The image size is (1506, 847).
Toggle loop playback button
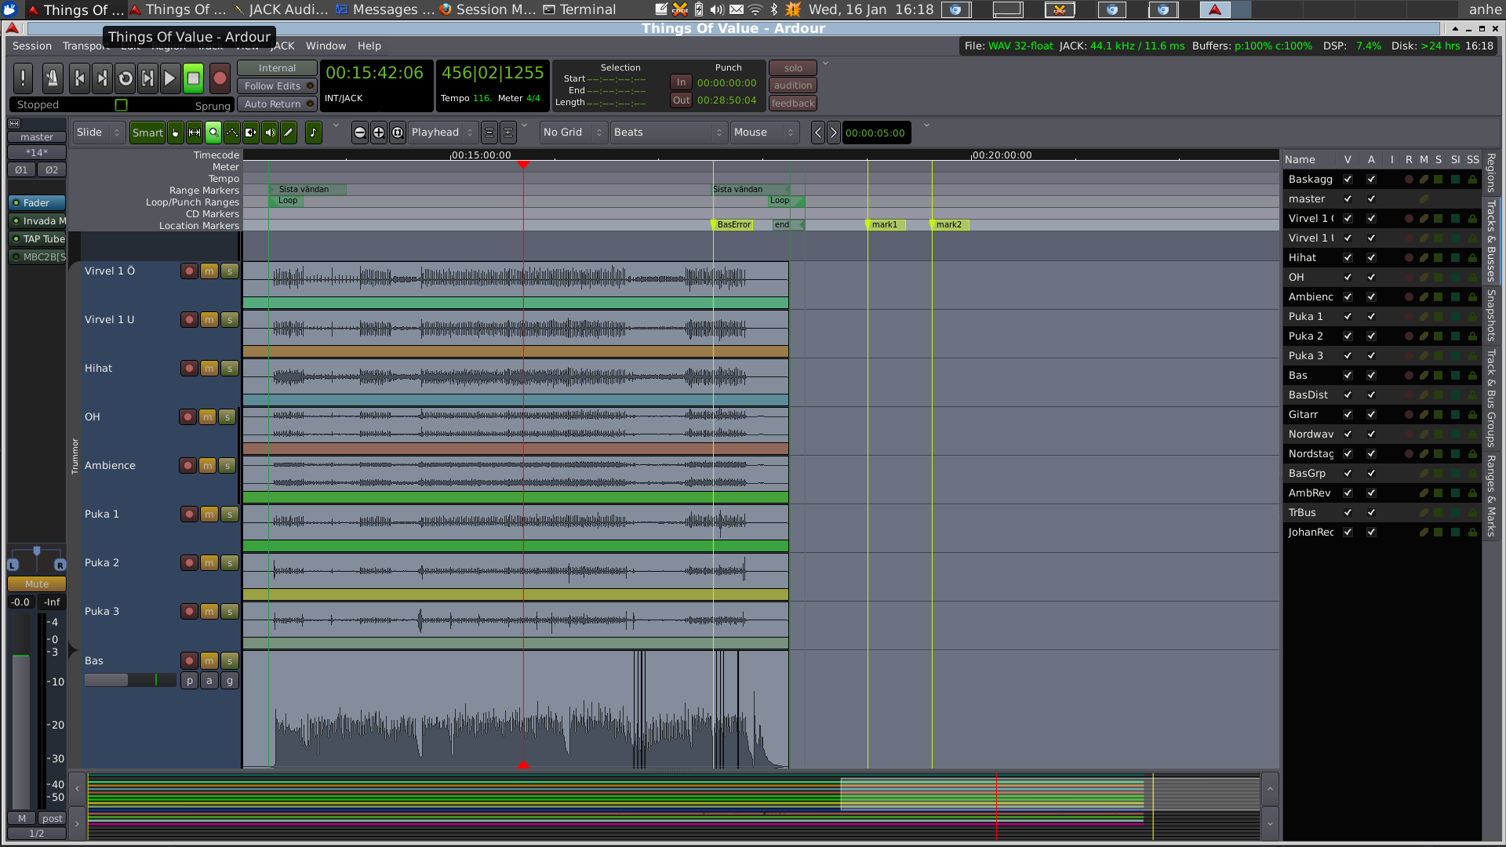pos(125,78)
